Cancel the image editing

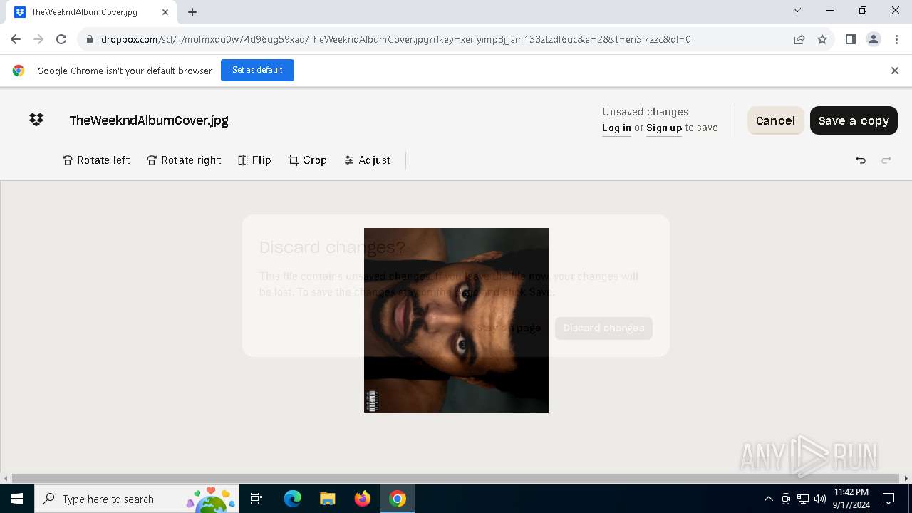coord(775,120)
